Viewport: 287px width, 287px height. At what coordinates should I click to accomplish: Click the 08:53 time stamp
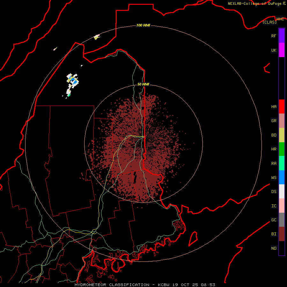click(x=208, y=285)
